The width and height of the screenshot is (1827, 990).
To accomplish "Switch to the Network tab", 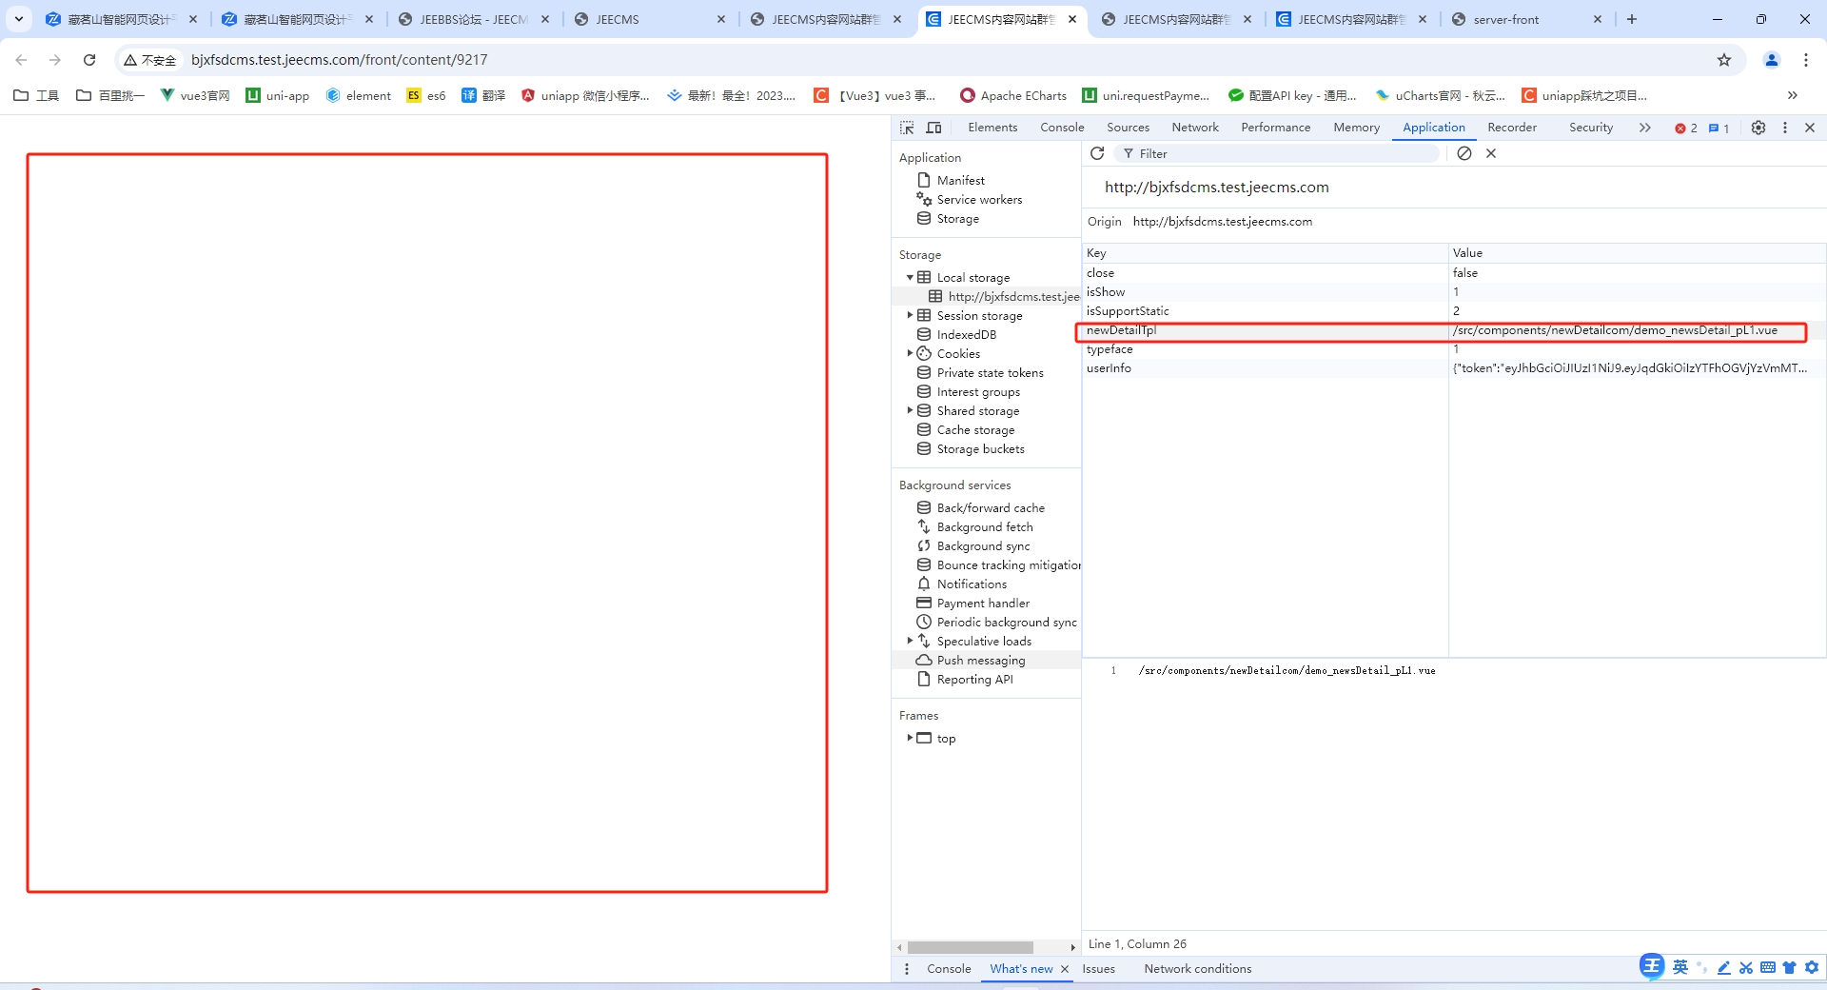I will coord(1195,128).
